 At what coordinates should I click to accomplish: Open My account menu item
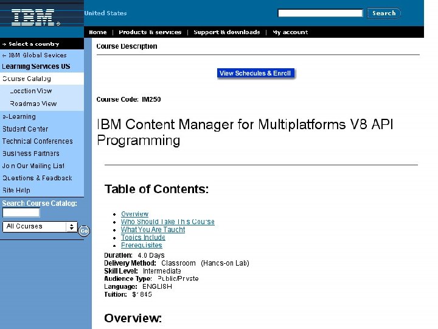(290, 32)
